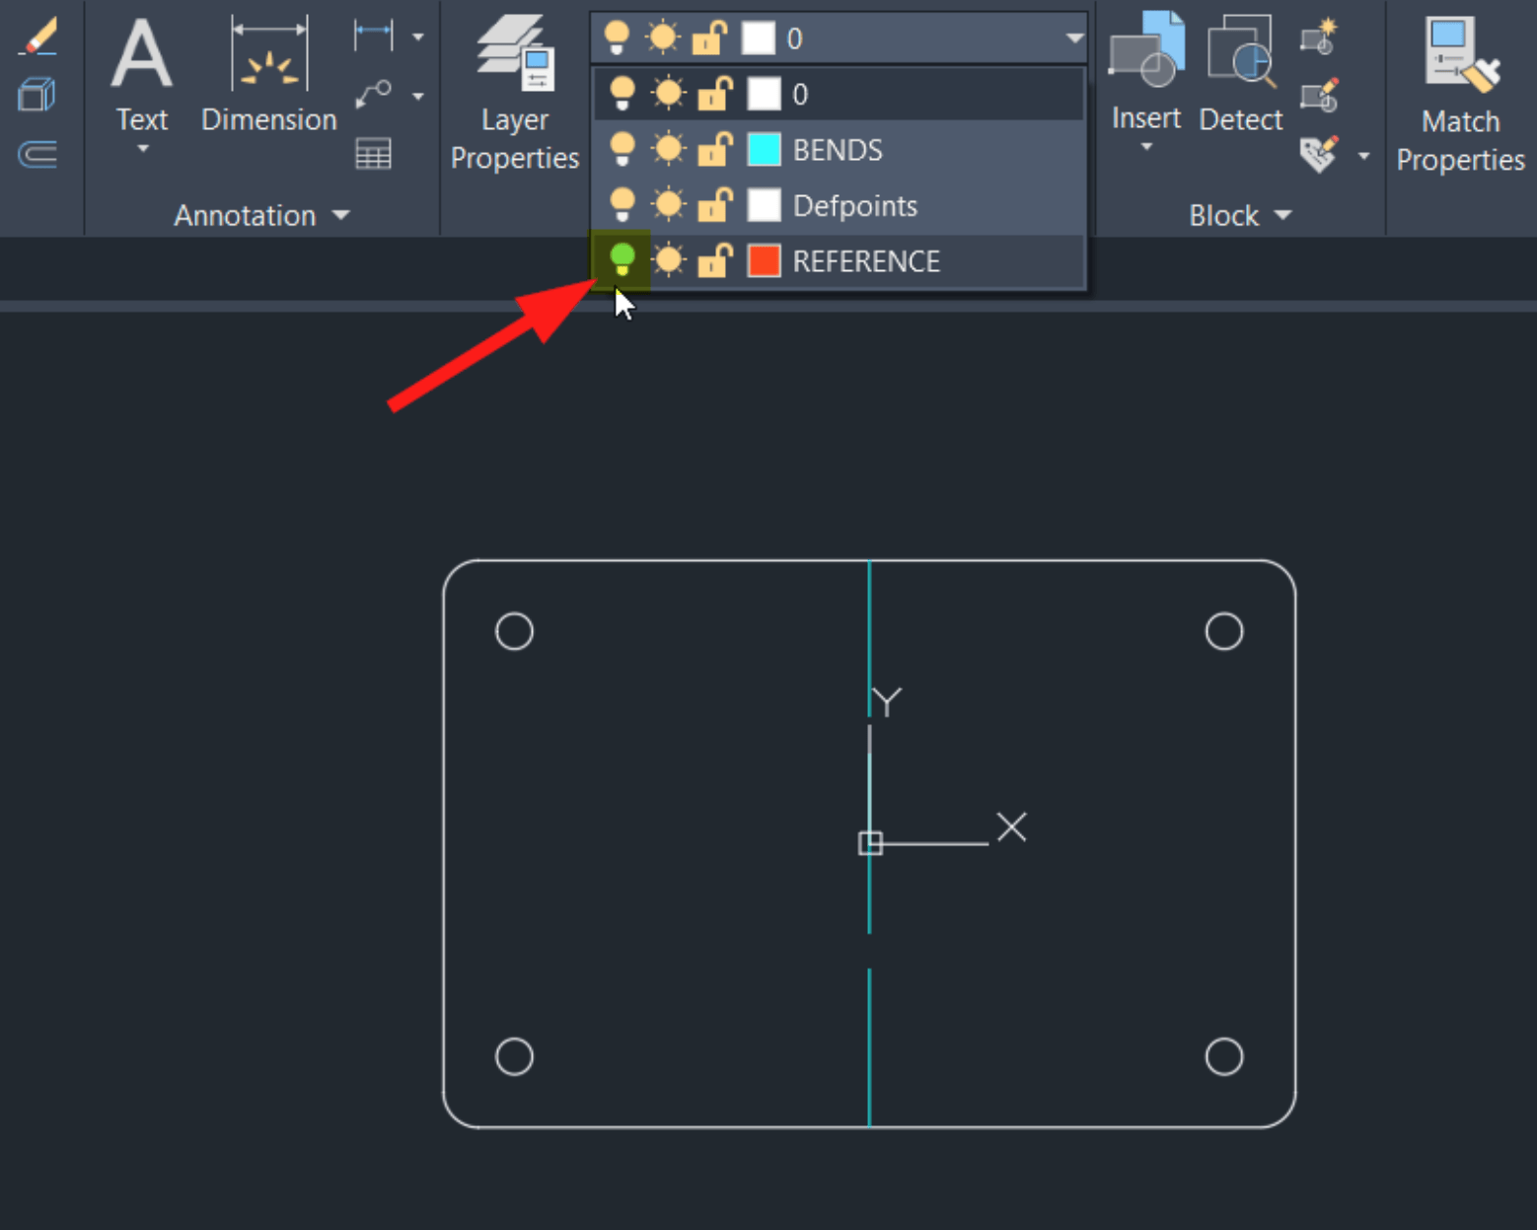The height and width of the screenshot is (1230, 1537).
Task: Click the Text button label
Action: click(x=141, y=118)
